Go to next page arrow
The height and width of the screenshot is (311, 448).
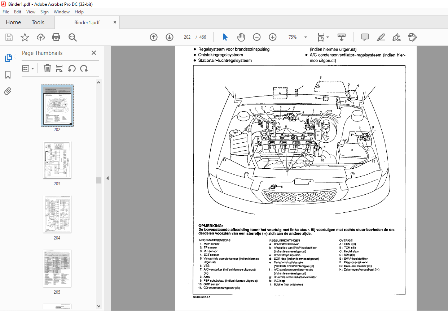tap(170, 37)
